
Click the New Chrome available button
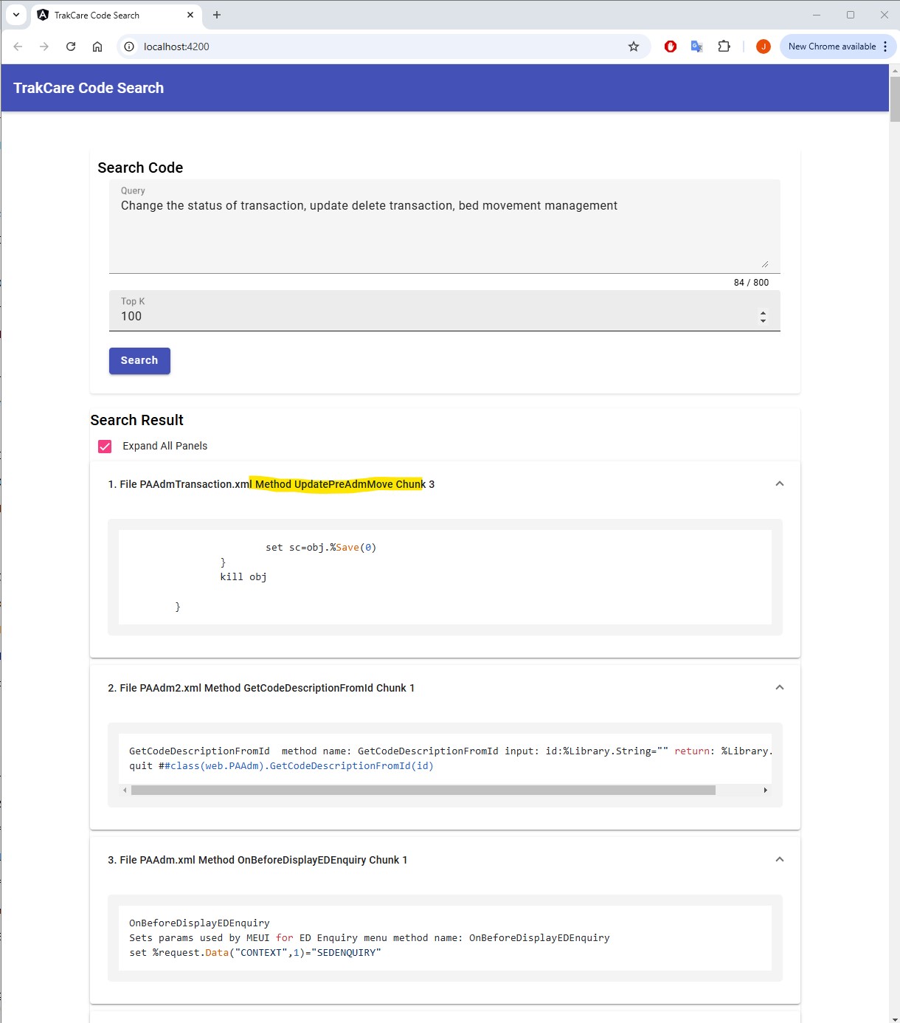tap(831, 46)
